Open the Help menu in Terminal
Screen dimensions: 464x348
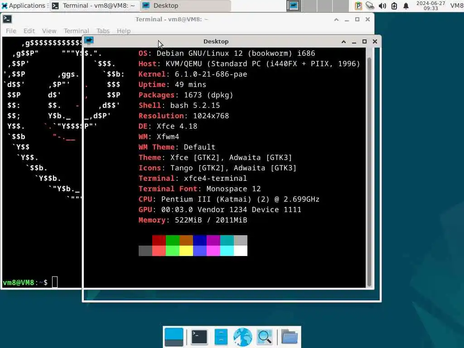point(123,31)
